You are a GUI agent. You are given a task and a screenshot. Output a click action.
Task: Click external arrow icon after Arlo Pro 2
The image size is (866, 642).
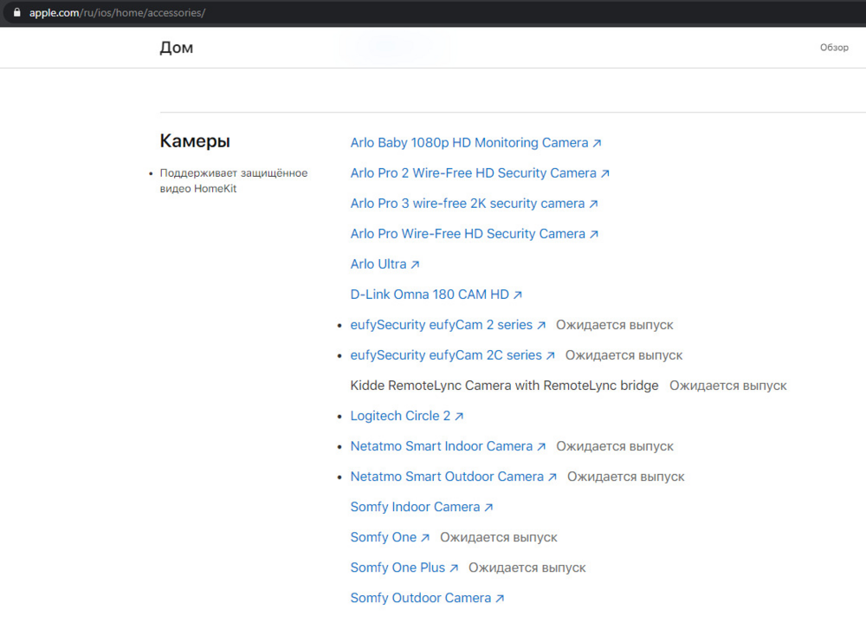click(604, 173)
